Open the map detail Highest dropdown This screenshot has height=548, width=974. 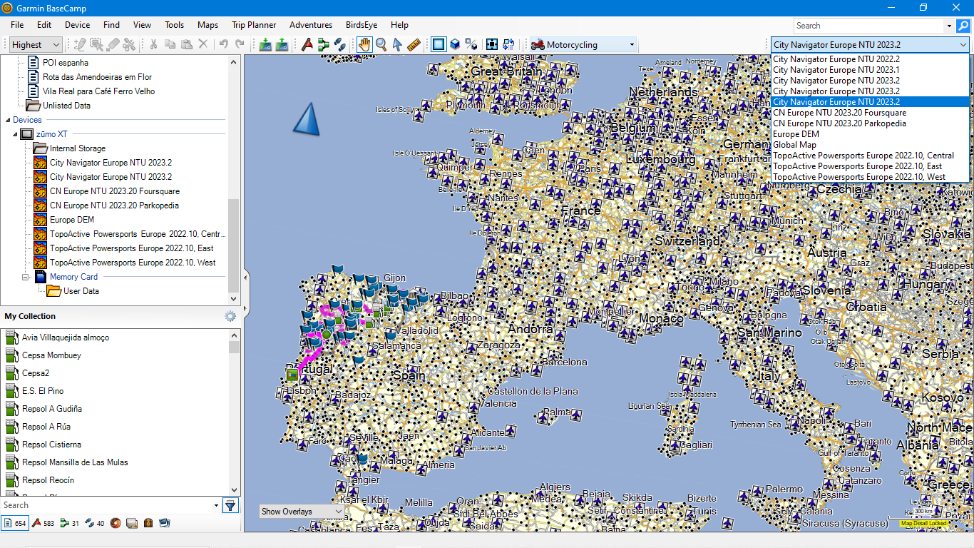tap(36, 44)
